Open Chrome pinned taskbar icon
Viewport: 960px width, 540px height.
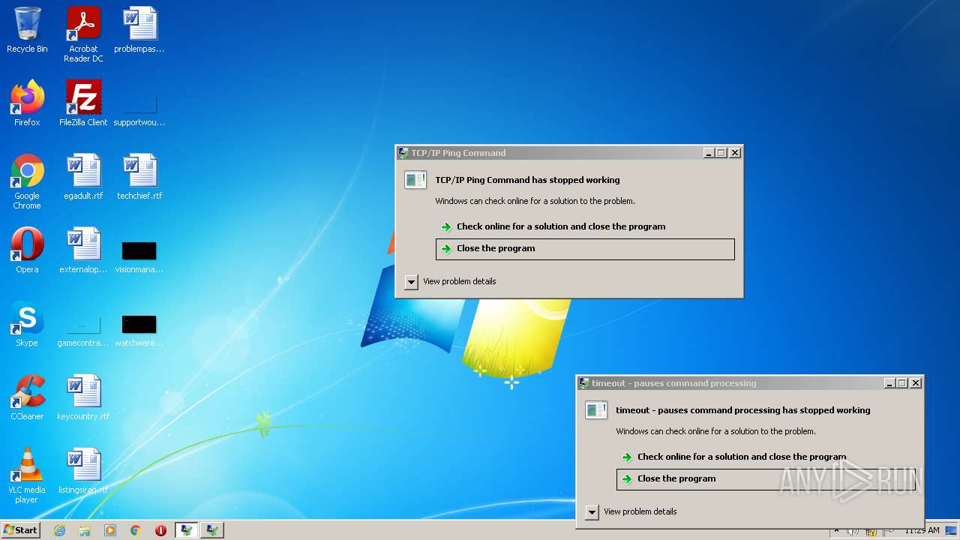pos(136,530)
